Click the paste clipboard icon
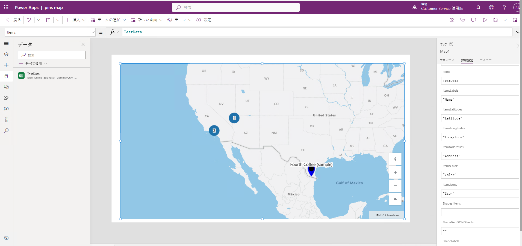The width and height of the screenshot is (522, 246). point(48,20)
